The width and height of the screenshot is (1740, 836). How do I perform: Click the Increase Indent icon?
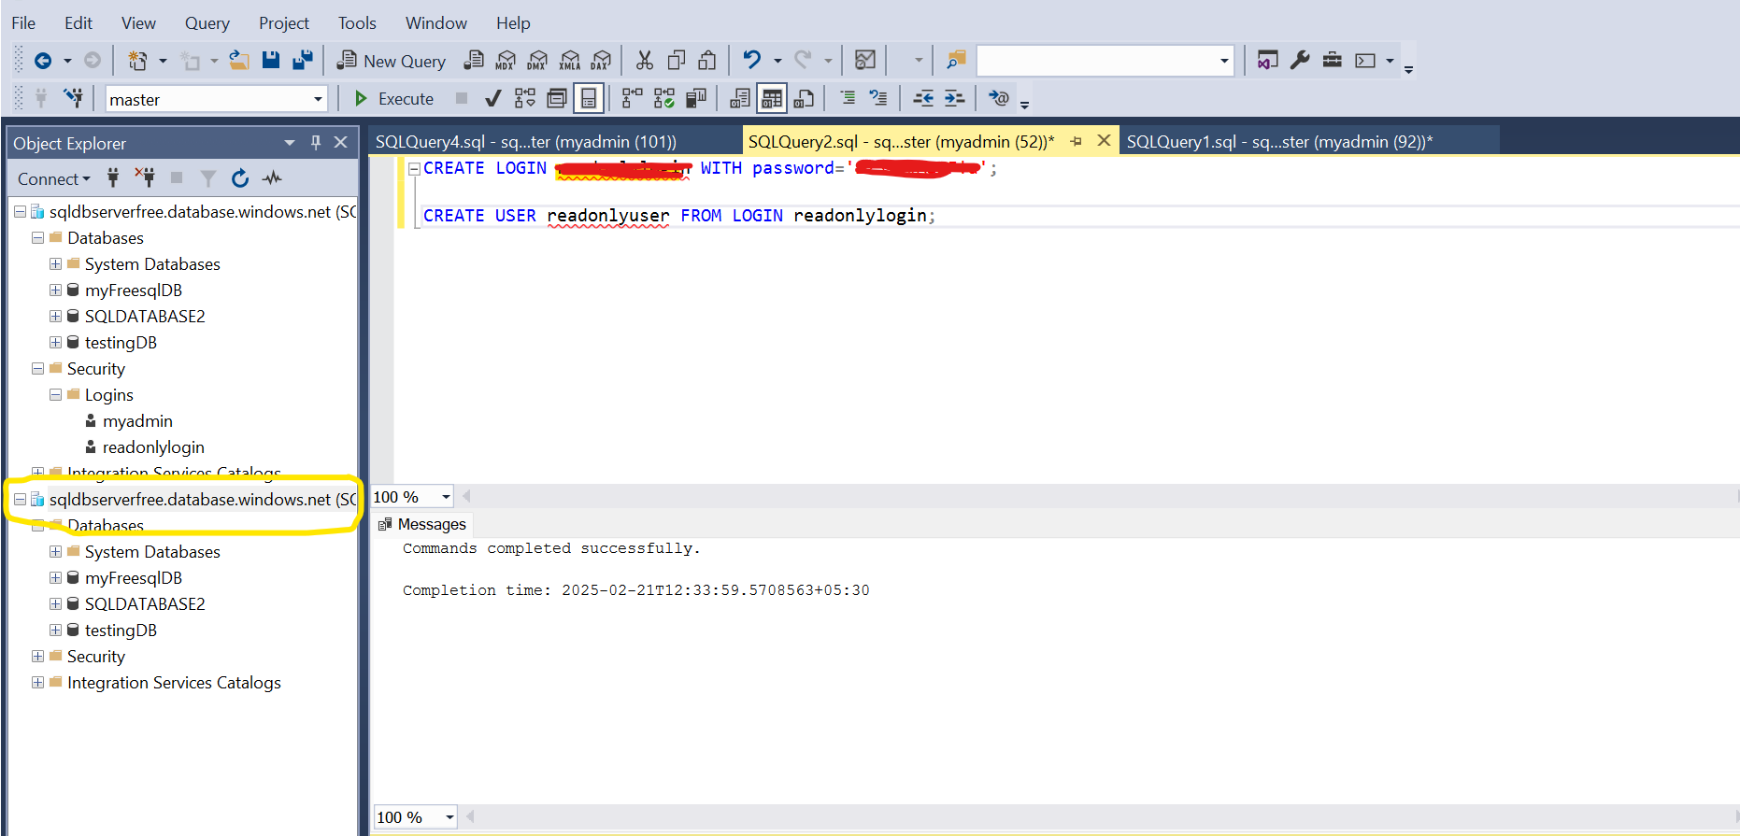coord(954,98)
